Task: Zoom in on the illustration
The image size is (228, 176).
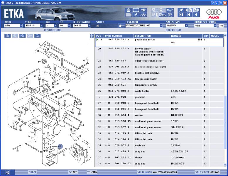Action: [x=8, y=36]
